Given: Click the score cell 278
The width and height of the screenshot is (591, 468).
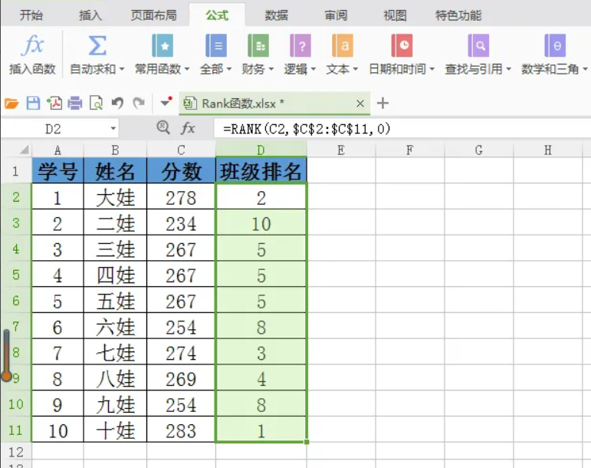Looking at the screenshot, I should click(181, 197).
